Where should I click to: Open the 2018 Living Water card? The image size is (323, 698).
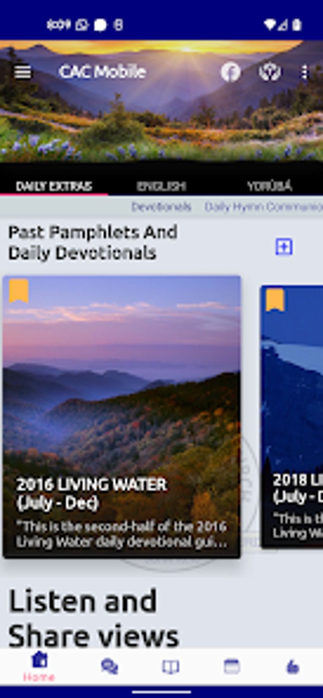pos(292,417)
